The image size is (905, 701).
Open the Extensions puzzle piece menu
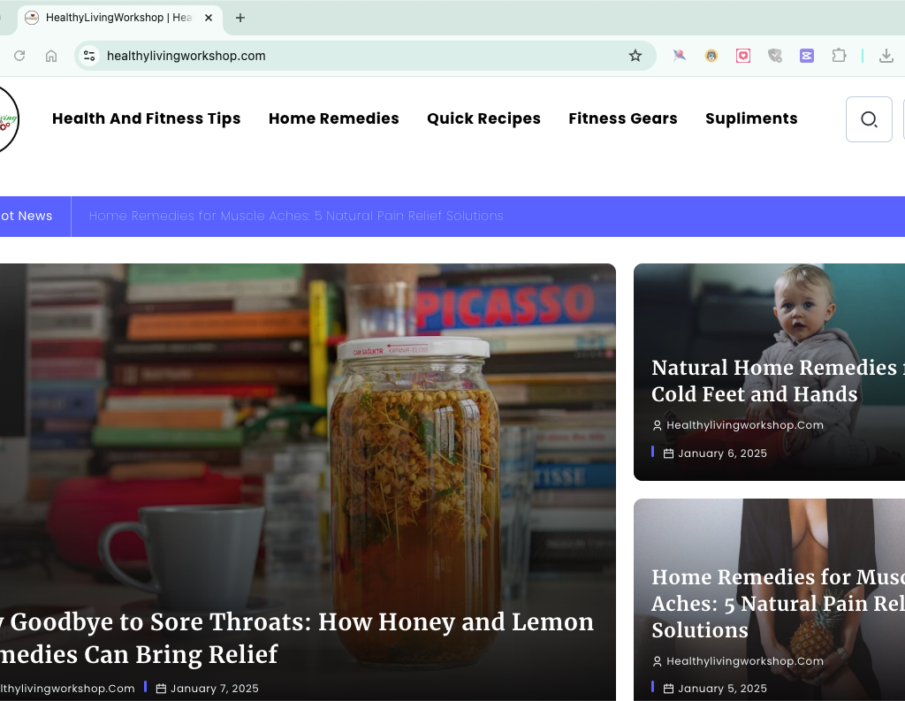click(x=839, y=56)
